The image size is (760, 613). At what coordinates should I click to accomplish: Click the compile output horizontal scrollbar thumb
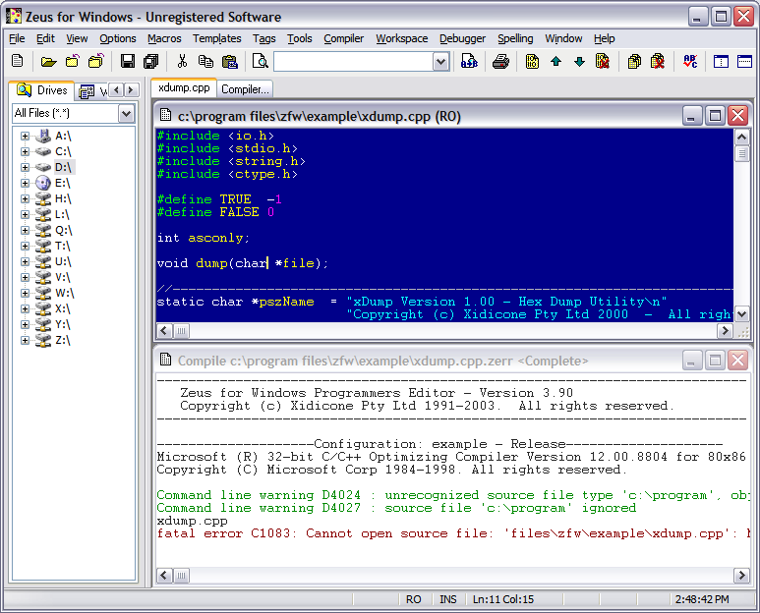point(181,576)
